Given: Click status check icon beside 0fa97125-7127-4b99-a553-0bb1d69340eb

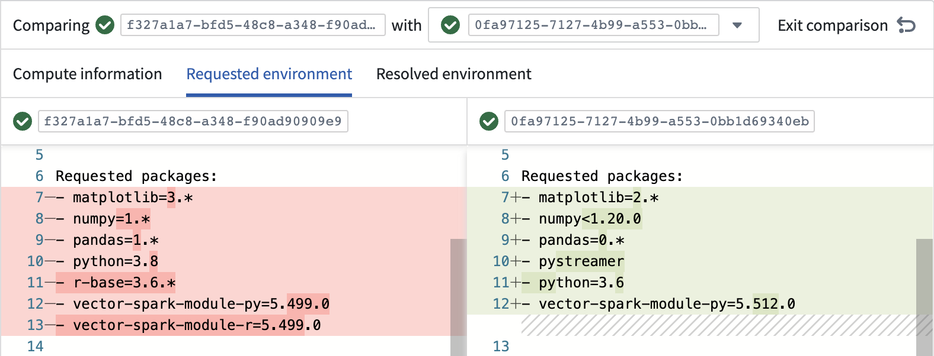Looking at the screenshot, I should [x=489, y=121].
